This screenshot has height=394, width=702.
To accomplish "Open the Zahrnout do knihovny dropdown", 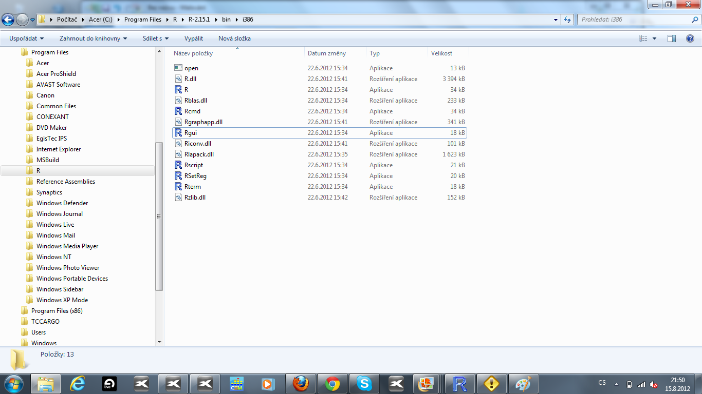I will pyautogui.click(x=93, y=38).
